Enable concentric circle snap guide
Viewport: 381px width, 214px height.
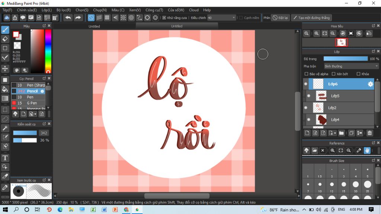point(131,18)
